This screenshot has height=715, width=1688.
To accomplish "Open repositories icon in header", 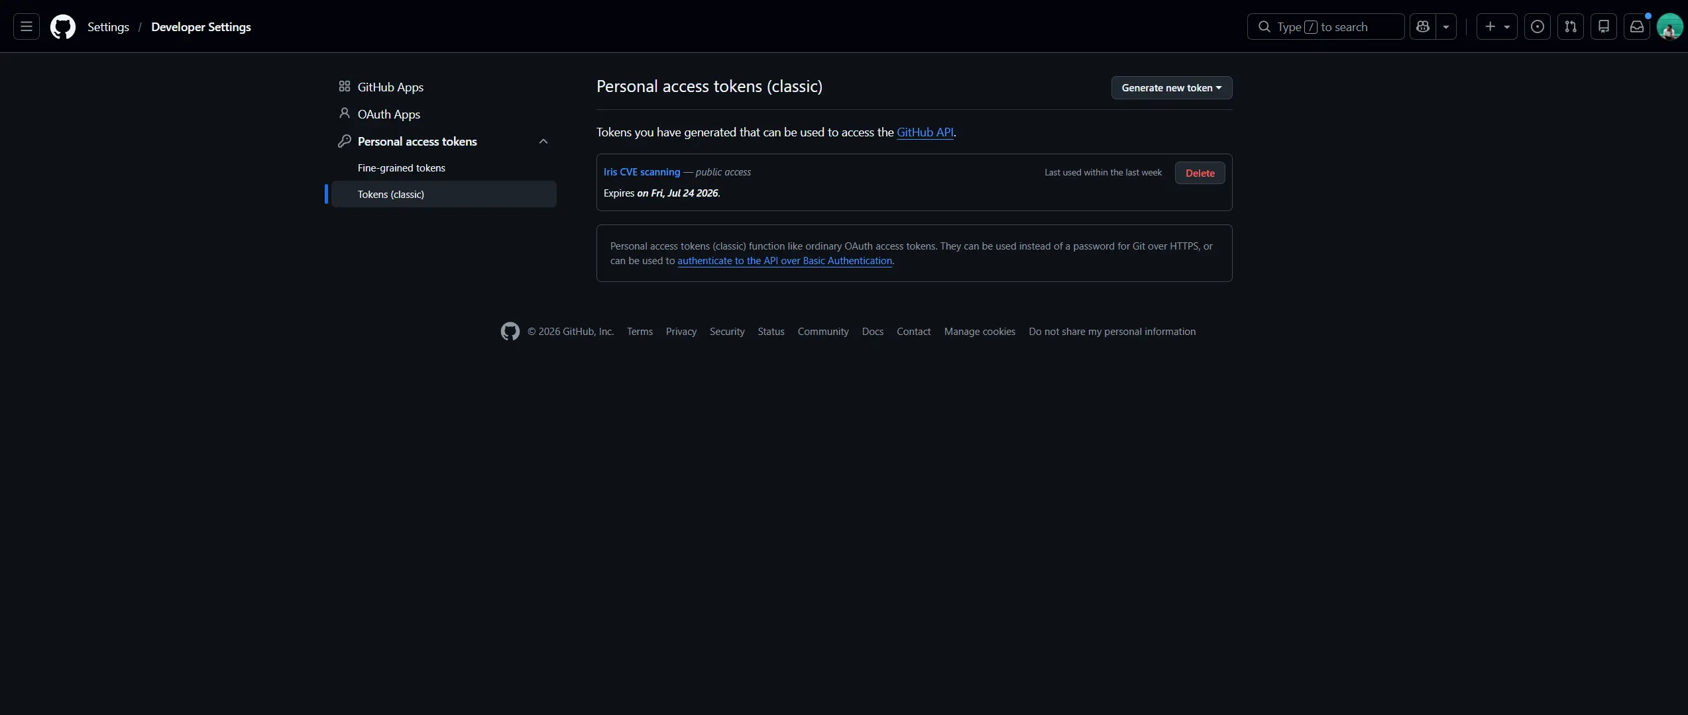I will click(1604, 26).
